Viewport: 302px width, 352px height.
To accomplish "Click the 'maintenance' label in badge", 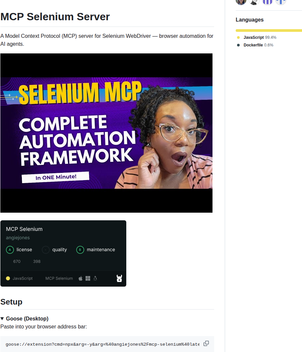I will coord(101,249).
